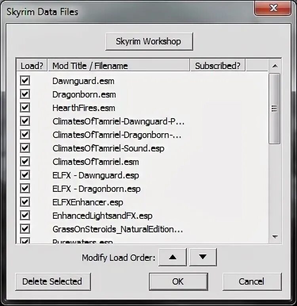The width and height of the screenshot is (297, 306).
Task: Click the vertical scrollbar thumb
Action: pyautogui.click(x=274, y=109)
